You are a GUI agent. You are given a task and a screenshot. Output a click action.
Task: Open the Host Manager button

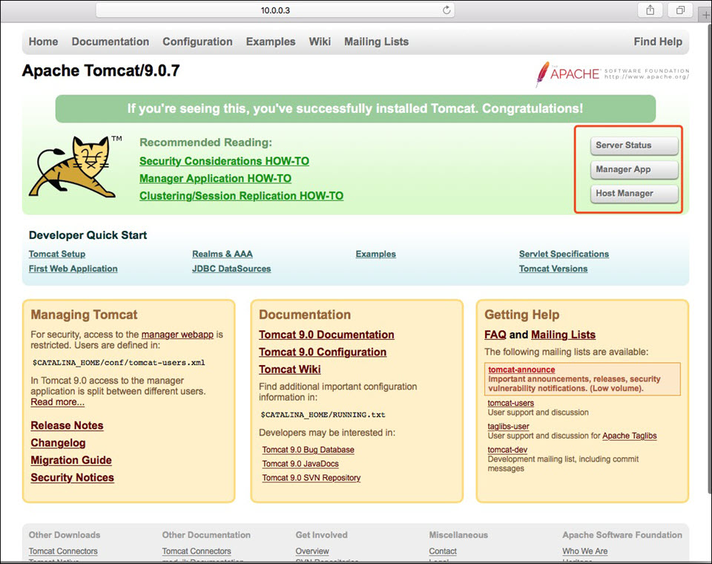pos(634,194)
